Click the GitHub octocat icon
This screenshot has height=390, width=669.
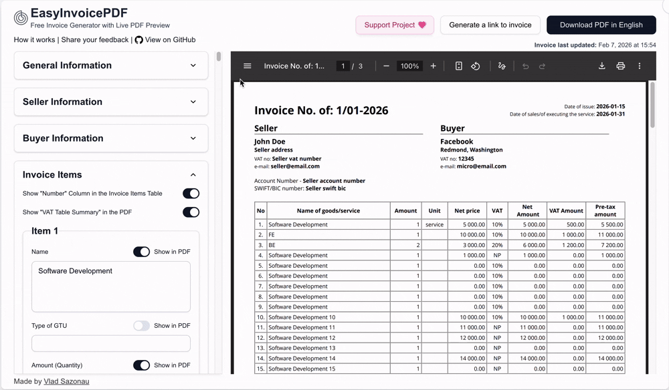coord(138,40)
